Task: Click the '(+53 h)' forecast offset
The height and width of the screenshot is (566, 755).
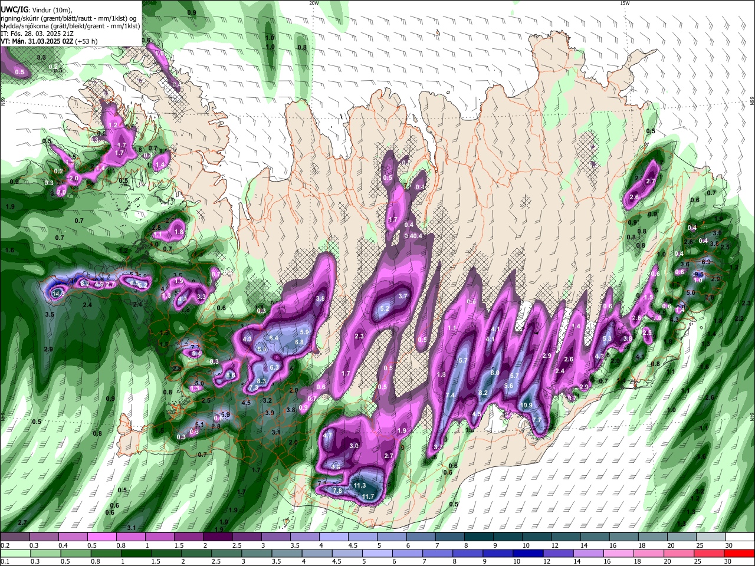Action: coord(87,41)
